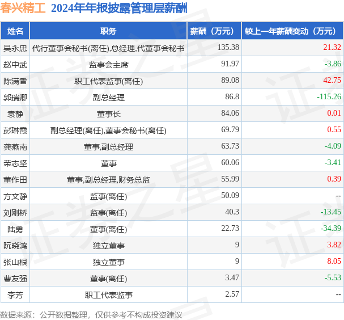Click the name 袁静
The image size is (344, 320).
tap(15, 114)
